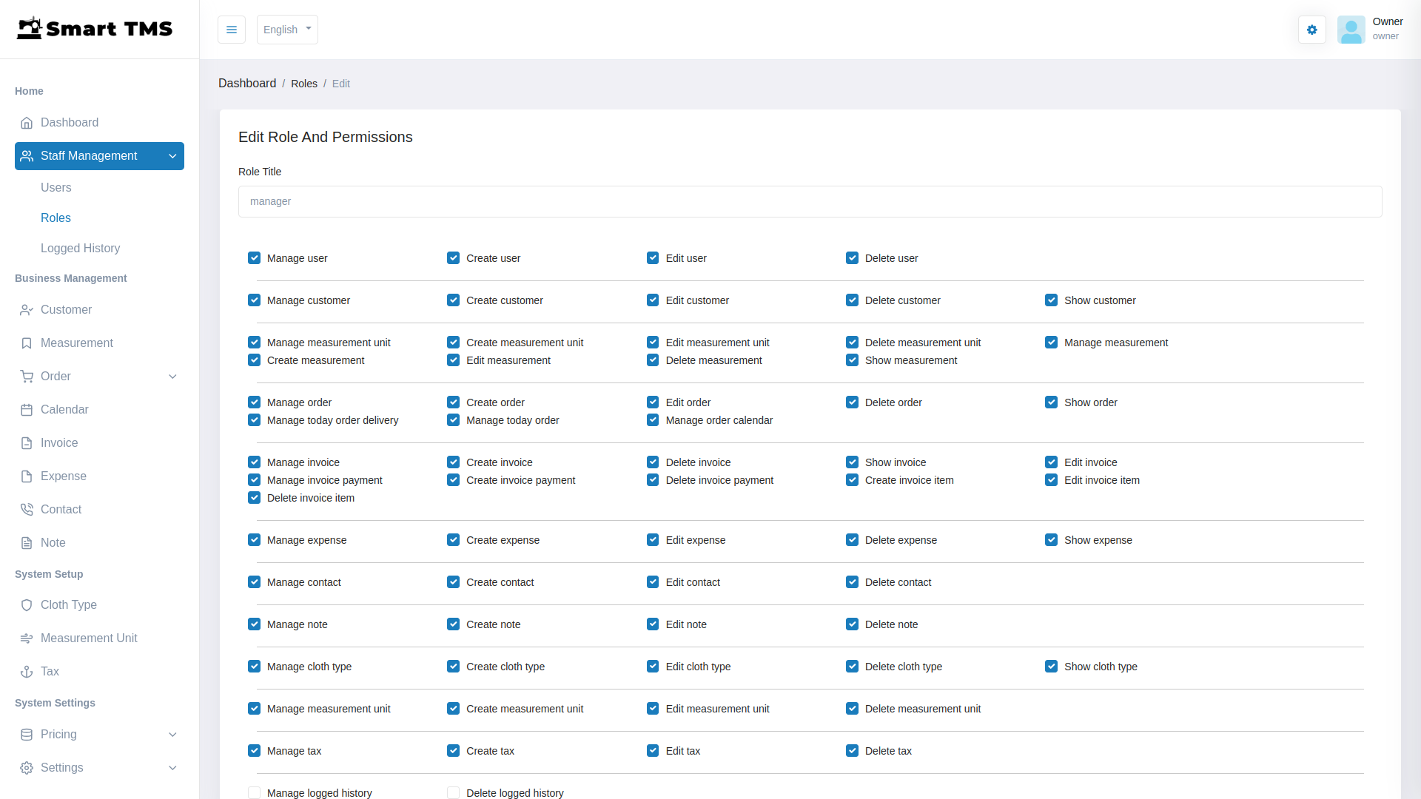
Task: Click the Invoice file icon in sidebar
Action: (x=27, y=443)
